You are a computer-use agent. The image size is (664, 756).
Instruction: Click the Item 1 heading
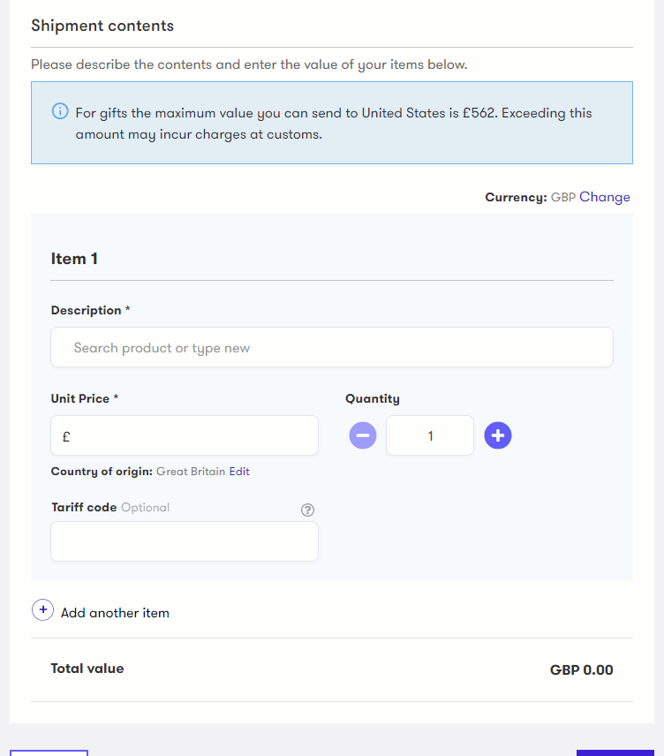point(74,259)
